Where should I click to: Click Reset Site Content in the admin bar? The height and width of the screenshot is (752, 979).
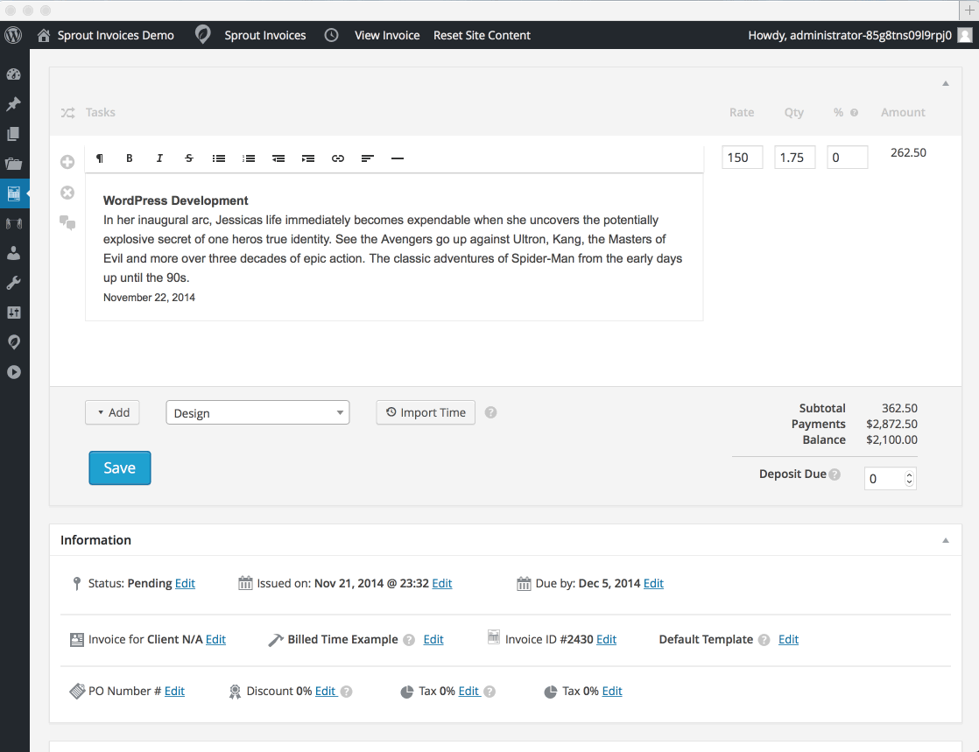482,35
